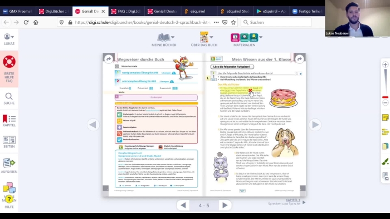Switch to eSquirrel Student tab
The image size is (390, 219).
click(235, 11)
